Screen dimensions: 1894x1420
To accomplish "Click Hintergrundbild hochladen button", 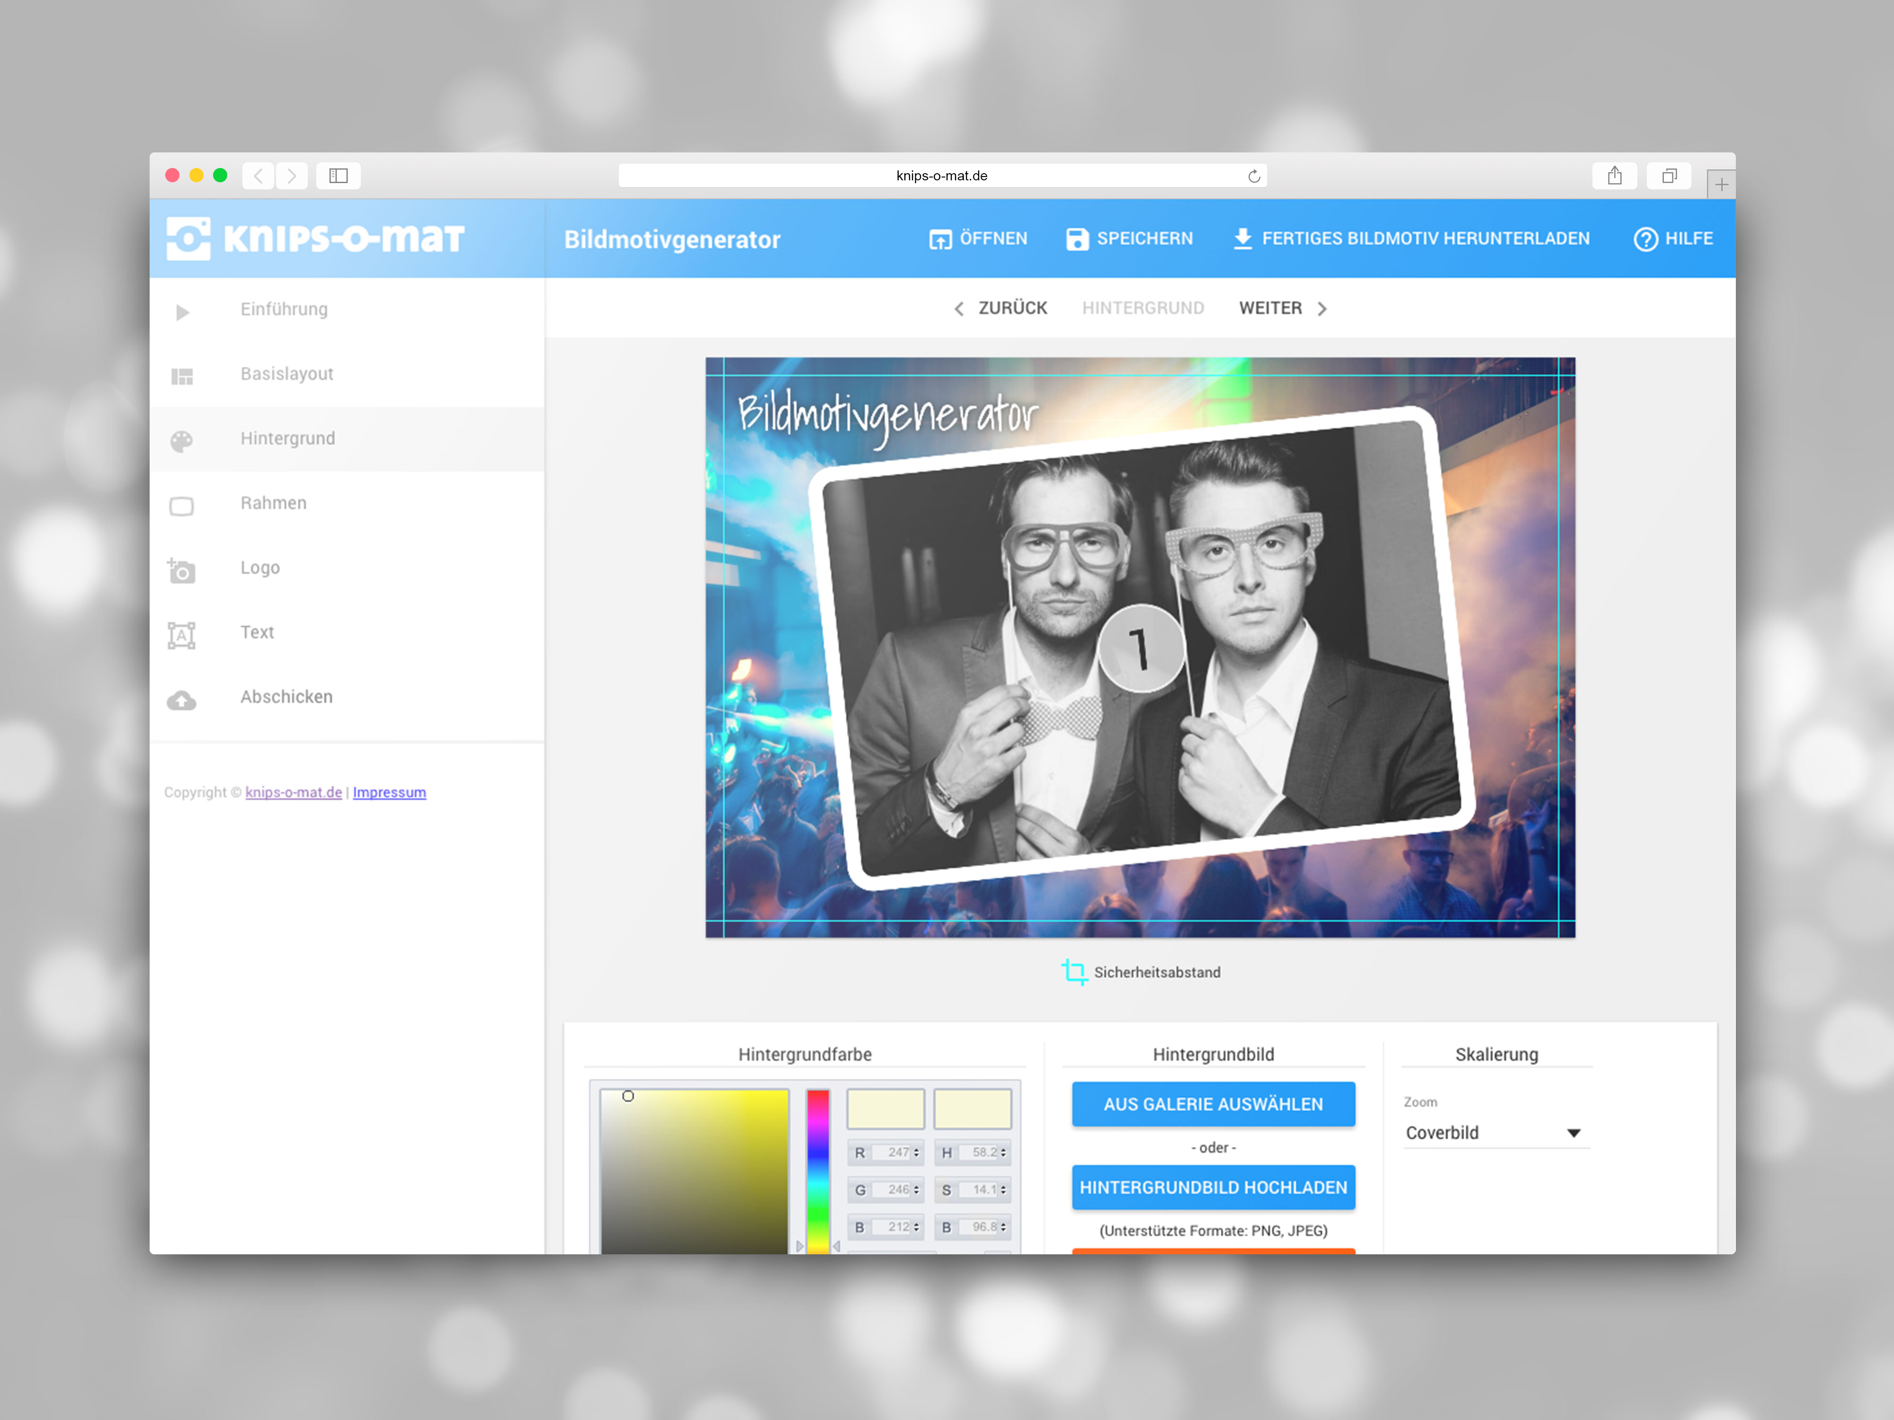I will point(1213,1187).
